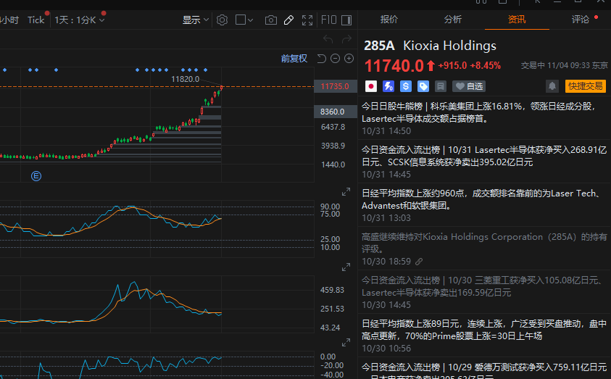Open F10 company info
Screen dimensions: 611x379
(328, 20)
